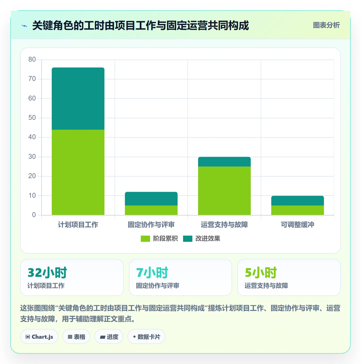Click the y-axis value 50
The image size is (361, 364).
[x=32, y=118]
